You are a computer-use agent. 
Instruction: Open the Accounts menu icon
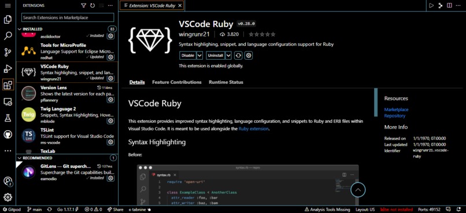[x=8, y=181]
